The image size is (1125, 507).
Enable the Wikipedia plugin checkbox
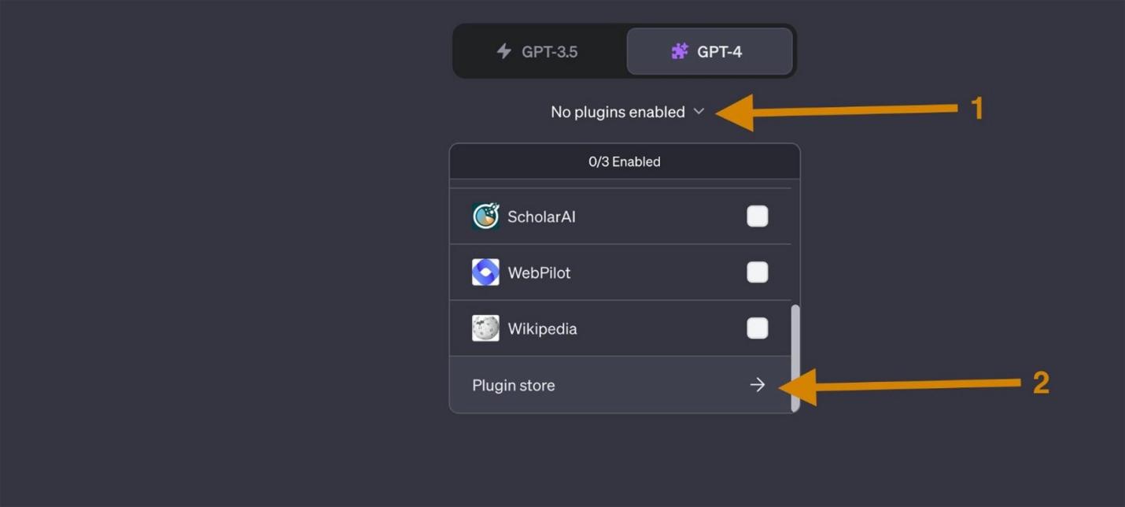coord(757,328)
